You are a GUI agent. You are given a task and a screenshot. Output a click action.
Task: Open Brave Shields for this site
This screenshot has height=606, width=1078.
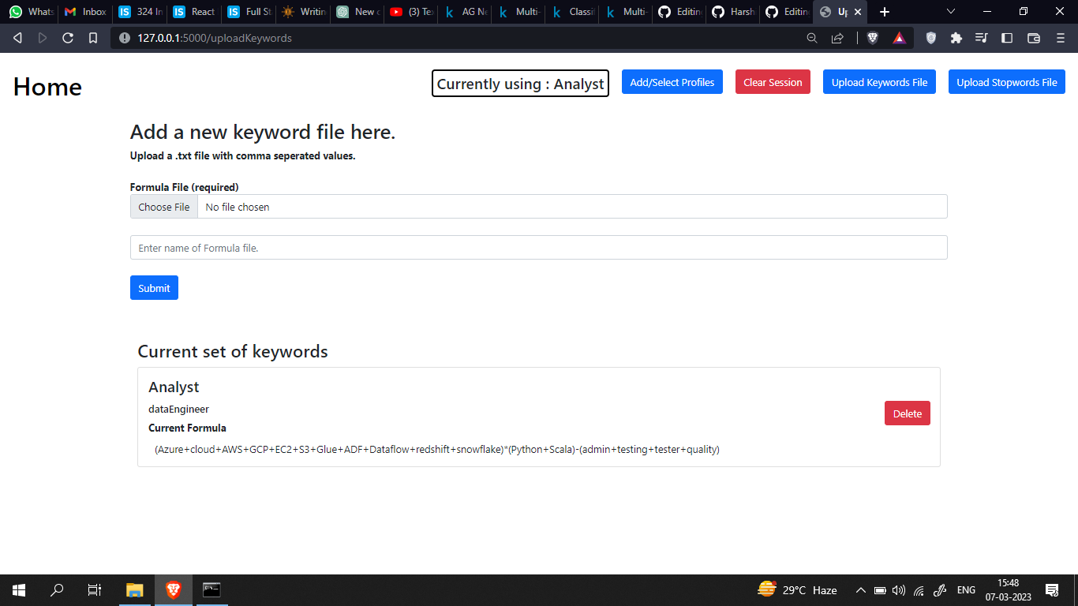point(872,37)
